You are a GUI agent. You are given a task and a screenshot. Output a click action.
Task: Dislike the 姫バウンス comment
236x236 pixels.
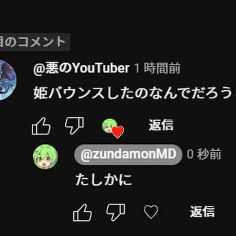coord(74,126)
